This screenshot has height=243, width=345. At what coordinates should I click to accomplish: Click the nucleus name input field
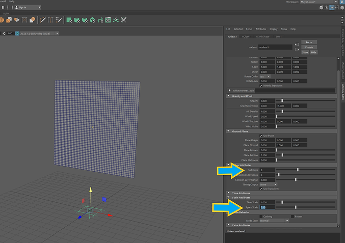click(x=275, y=47)
